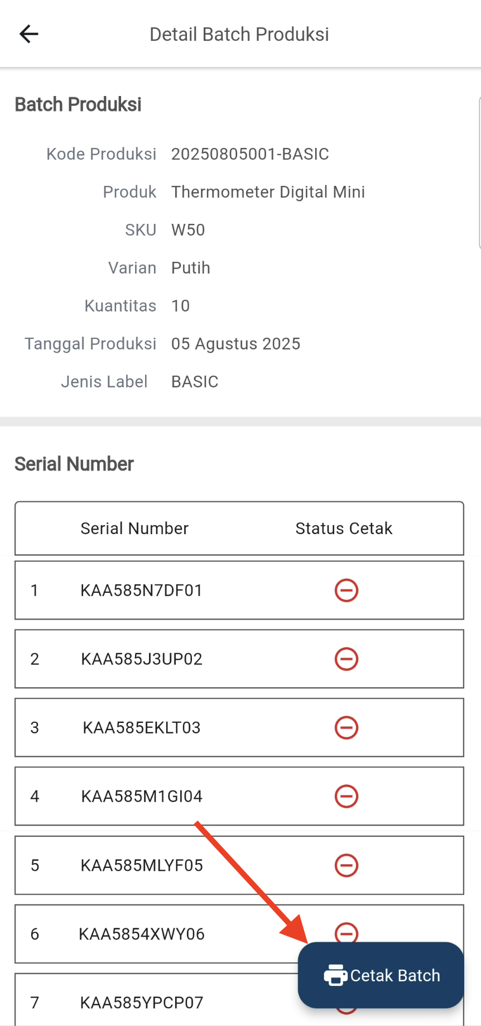Click the Cetak Batch print button
Viewport: 481px width, 1026px height.
[x=381, y=975]
